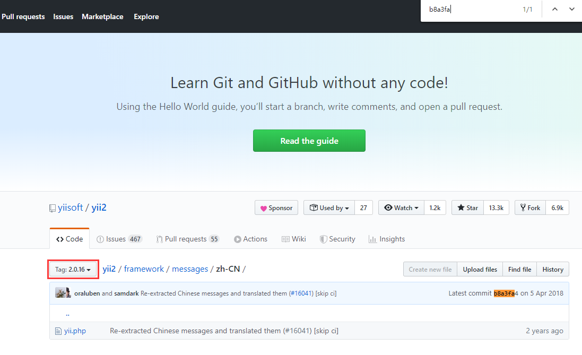Click the Used by count 27

click(x=364, y=208)
